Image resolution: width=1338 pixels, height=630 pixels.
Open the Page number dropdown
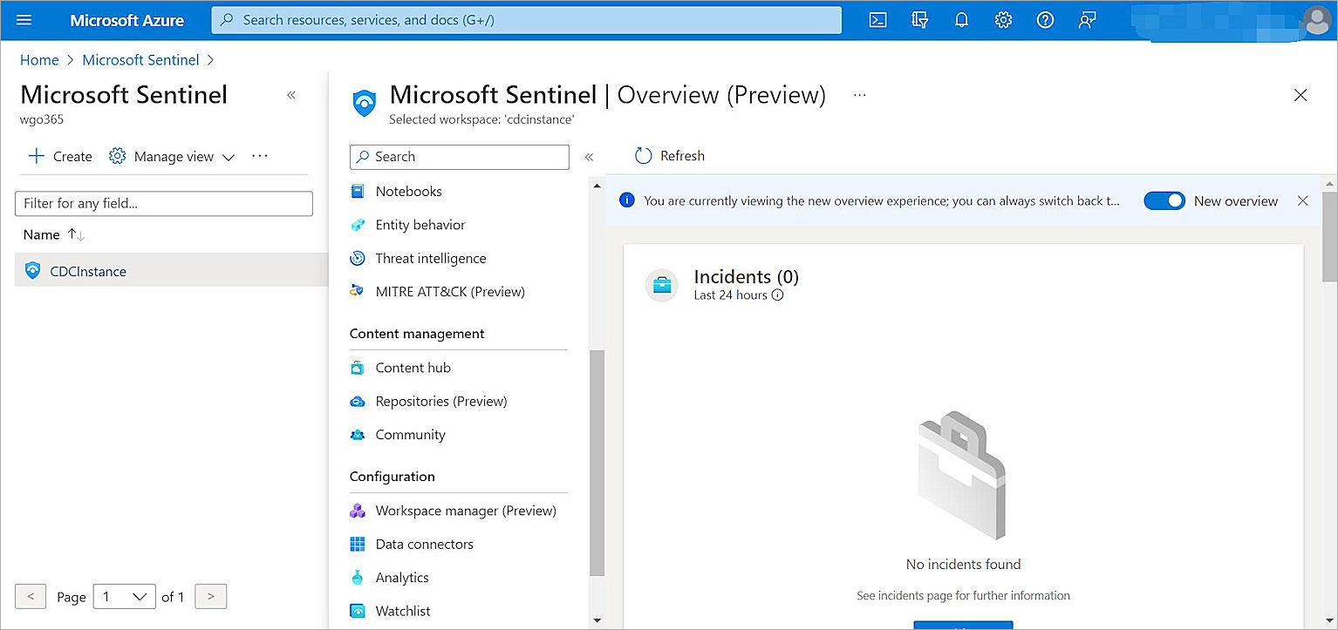pyautogui.click(x=124, y=596)
